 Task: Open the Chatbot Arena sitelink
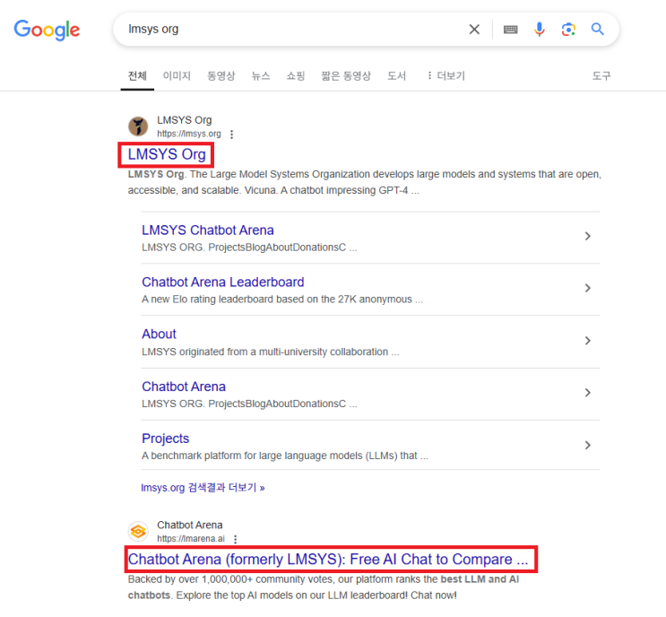tap(184, 387)
